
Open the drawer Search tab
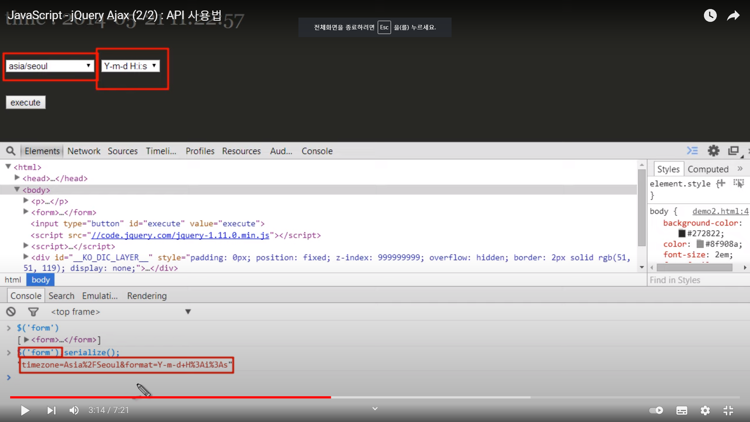coord(61,296)
